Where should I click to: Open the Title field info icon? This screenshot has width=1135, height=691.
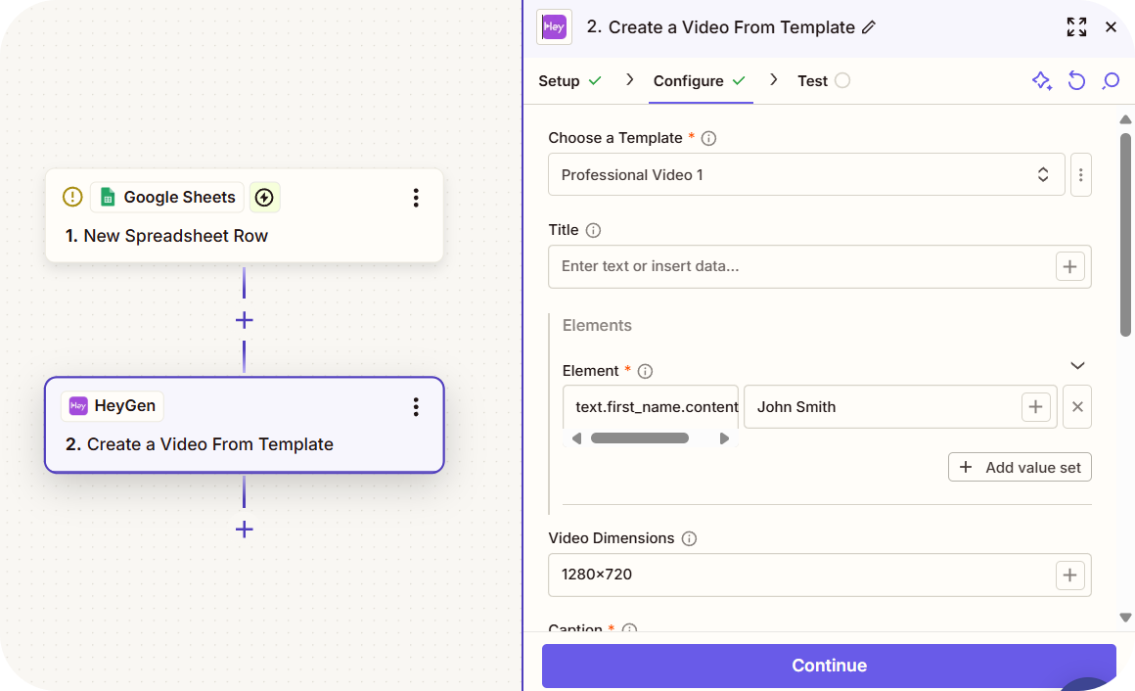(x=593, y=230)
